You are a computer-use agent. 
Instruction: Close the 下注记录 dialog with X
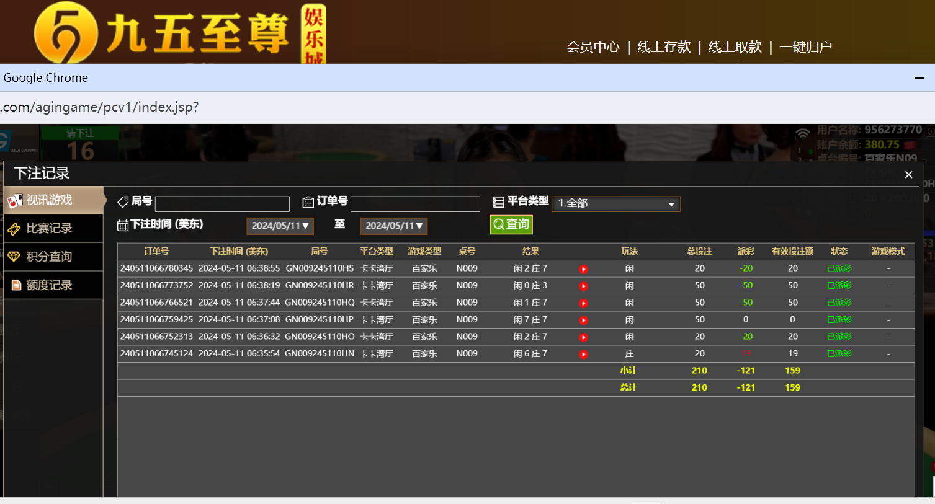pyautogui.click(x=908, y=175)
